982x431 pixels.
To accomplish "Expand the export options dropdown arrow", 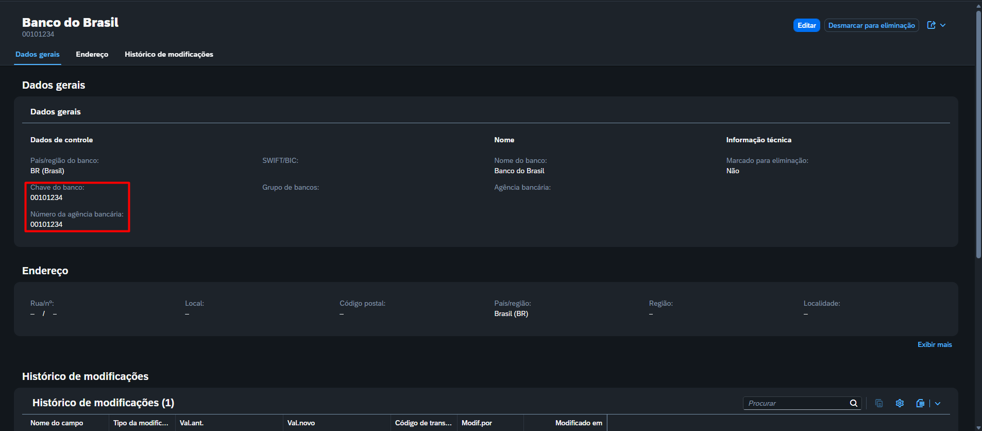I will (x=938, y=403).
